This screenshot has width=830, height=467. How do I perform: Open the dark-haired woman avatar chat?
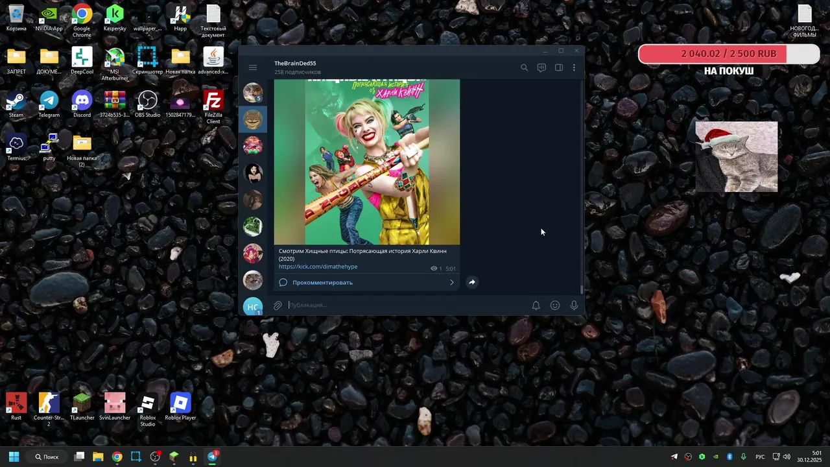(x=252, y=173)
